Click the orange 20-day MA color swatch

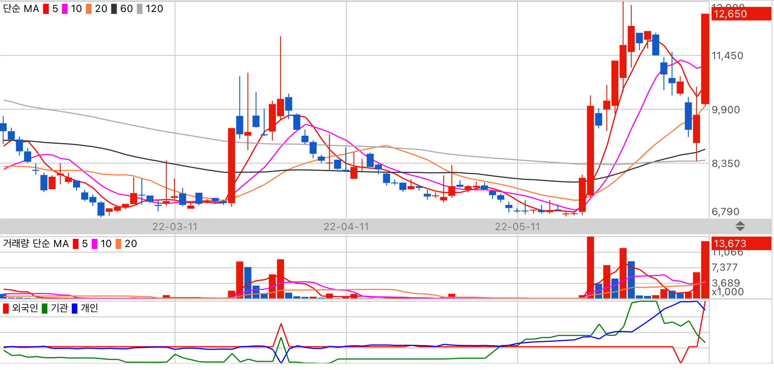coord(89,9)
